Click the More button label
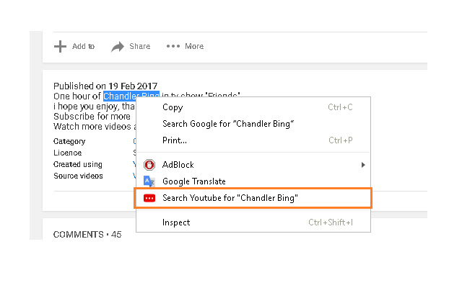 coord(194,46)
